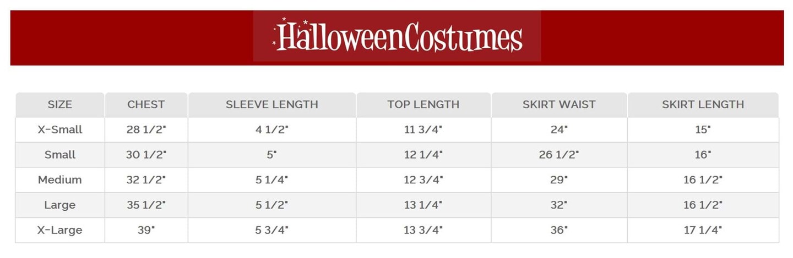The height and width of the screenshot is (258, 793).
Task: Select the 15" skirt length cell
Action: tap(703, 130)
